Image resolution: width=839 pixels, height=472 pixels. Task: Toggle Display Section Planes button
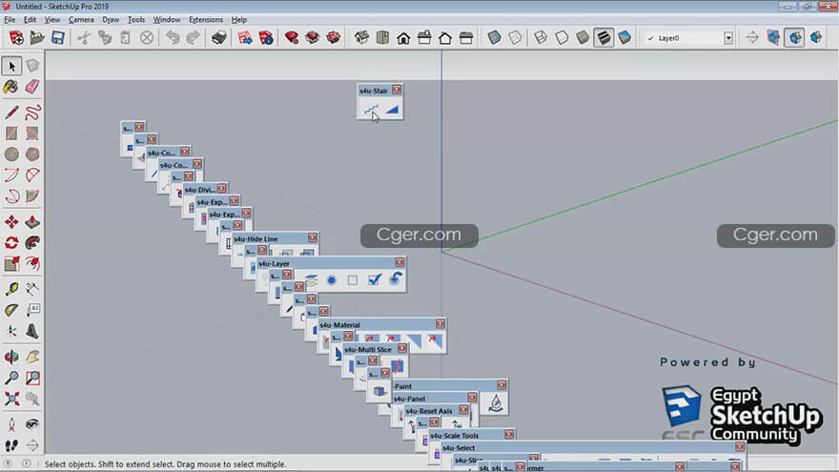pos(774,37)
